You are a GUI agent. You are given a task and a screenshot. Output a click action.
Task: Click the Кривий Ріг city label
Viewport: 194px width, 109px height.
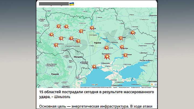point(106,54)
